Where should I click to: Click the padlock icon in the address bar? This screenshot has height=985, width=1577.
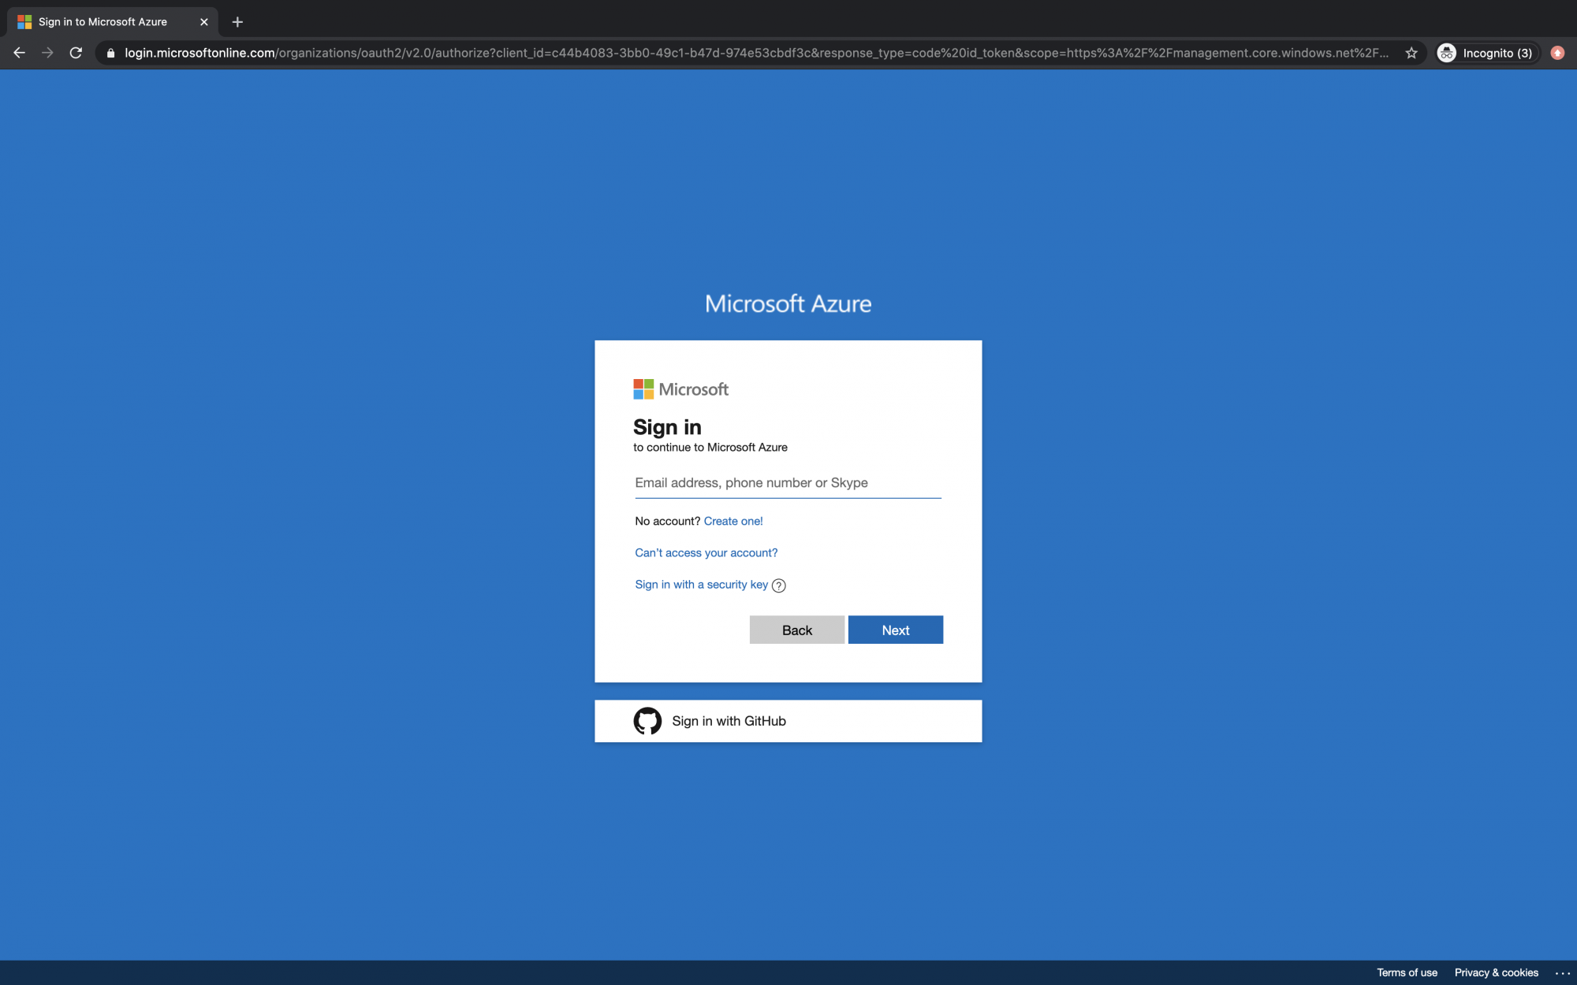(x=110, y=53)
